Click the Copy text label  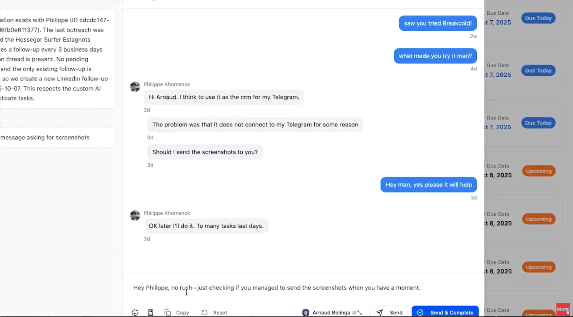pos(182,312)
